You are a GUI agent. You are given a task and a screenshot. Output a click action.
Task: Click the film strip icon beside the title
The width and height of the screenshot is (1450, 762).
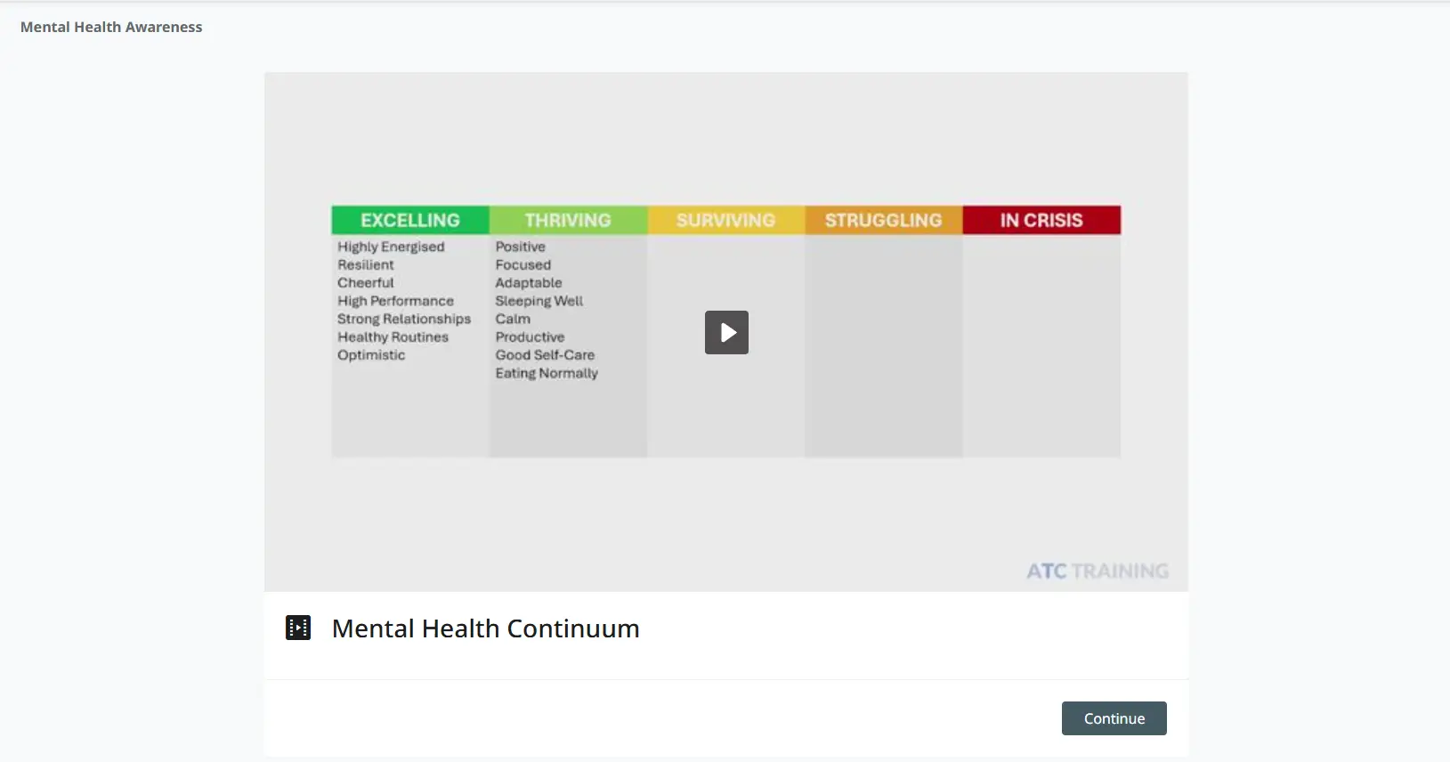pyautogui.click(x=298, y=628)
